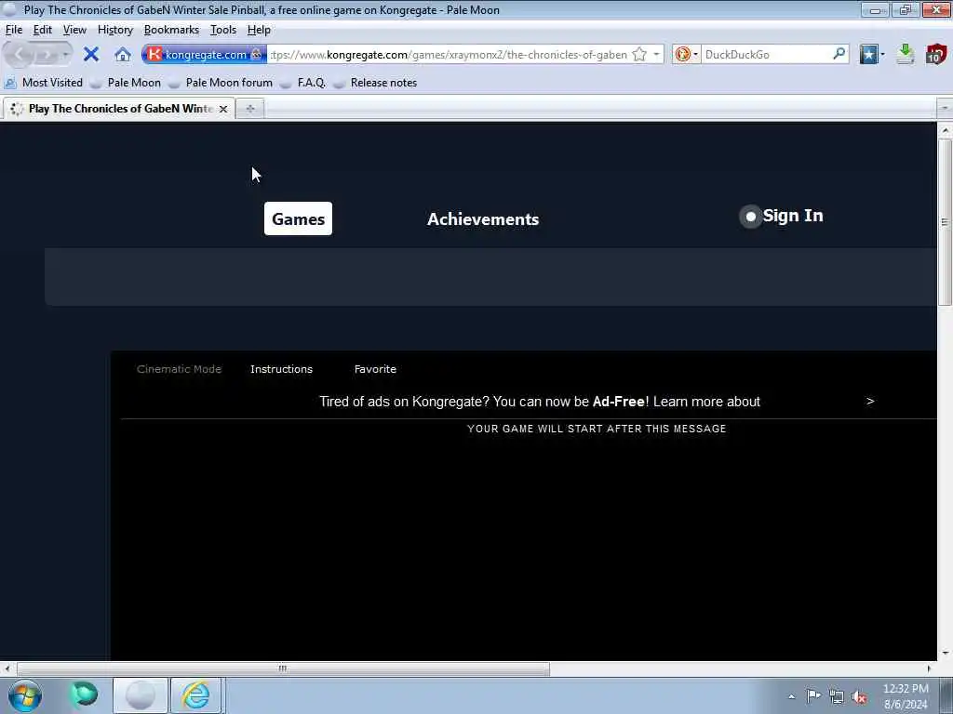Click the back navigation arrow
The image size is (953, 714).
20,55
